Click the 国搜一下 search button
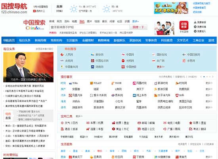This screenshot has height=159, width=218. pos(138,27)
